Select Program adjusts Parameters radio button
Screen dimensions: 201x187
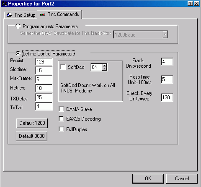18,26
